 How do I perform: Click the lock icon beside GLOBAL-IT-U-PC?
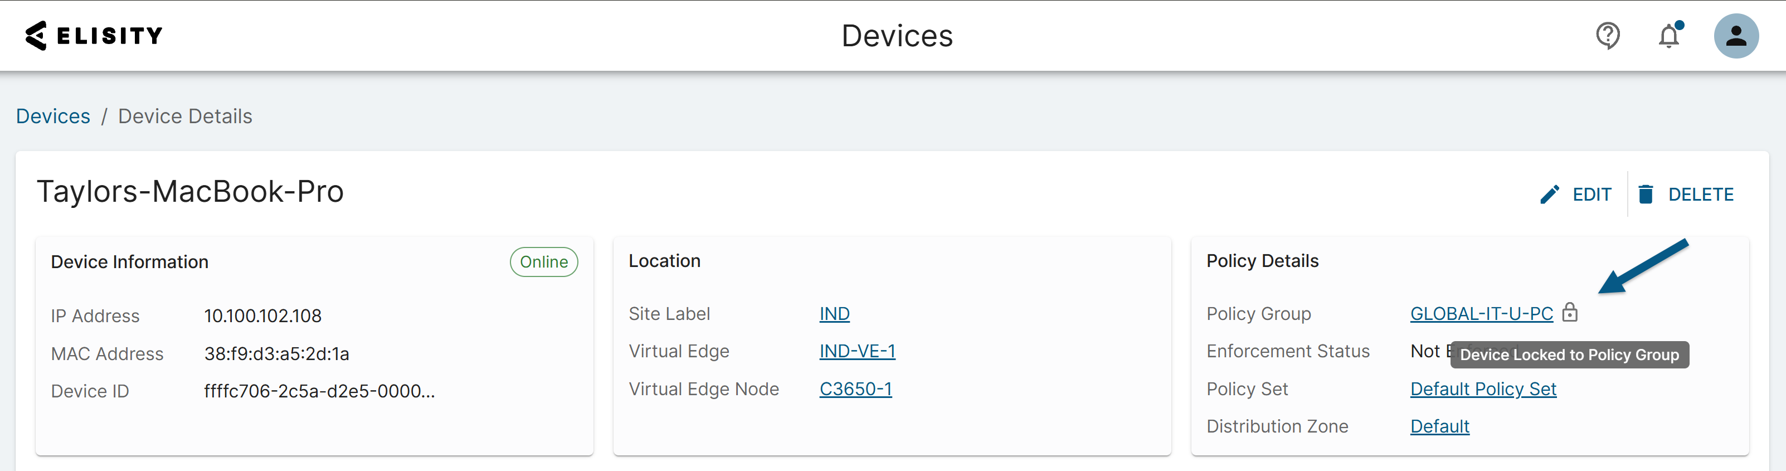pos(1570,313)
